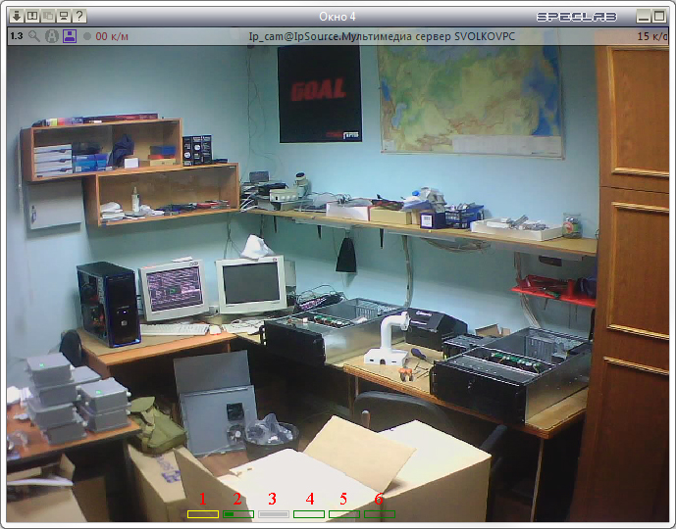Image resolution: width=676 pixels, height=529 pixels.
Task: Click the 00 к/м counter text
Action: click(x=112, y=36)
